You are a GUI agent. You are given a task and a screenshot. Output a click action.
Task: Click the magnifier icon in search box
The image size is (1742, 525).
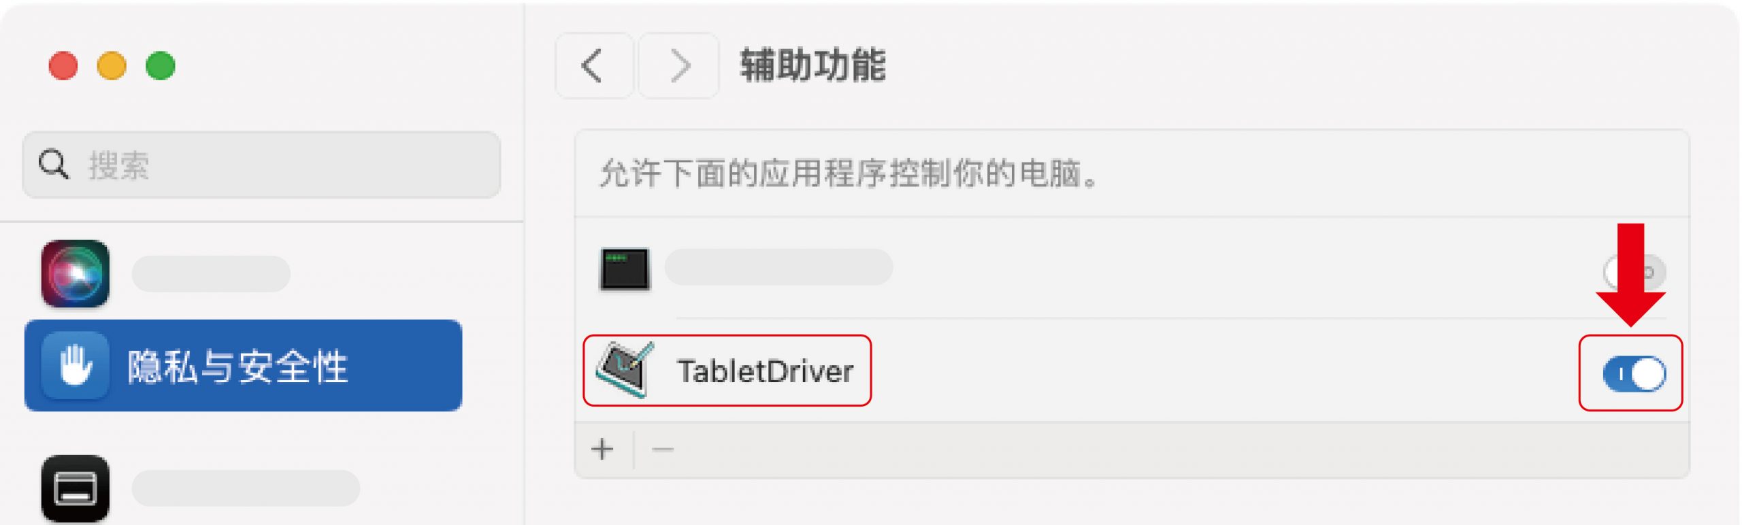coord(53,165)
